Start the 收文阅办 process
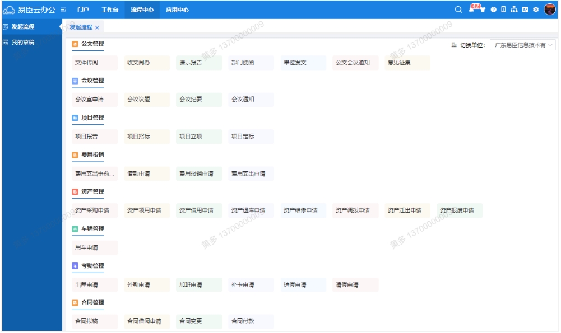This screenshot has height=333, width=561. 147,63
